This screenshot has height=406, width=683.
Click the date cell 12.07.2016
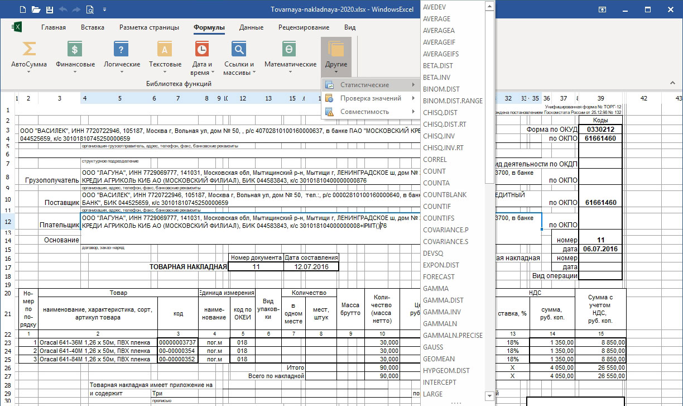point(311,267)
